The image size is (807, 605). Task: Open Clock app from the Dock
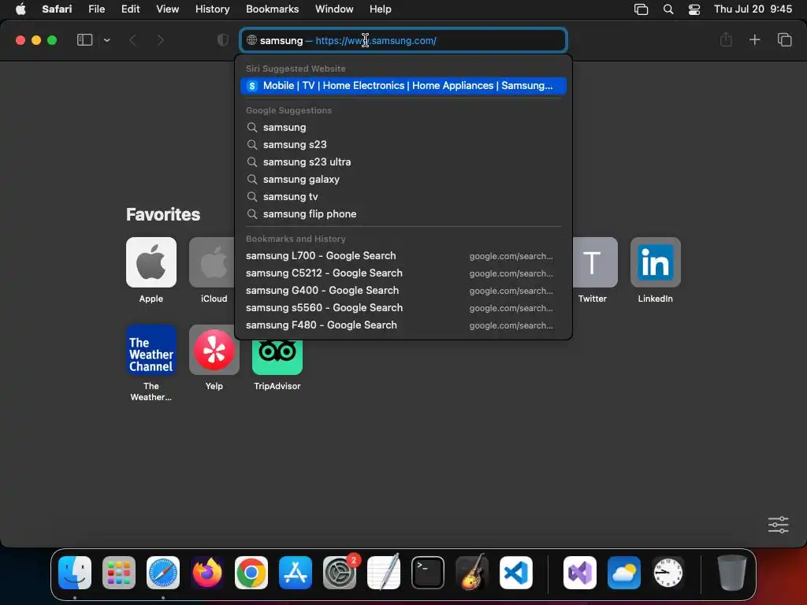[668, 573]
